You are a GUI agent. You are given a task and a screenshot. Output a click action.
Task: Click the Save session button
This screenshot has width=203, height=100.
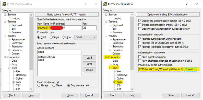[89, 64]
